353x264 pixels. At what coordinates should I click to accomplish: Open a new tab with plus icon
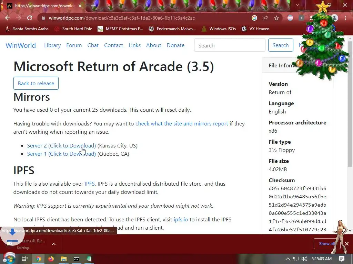pyautogui.click(x=93, y=6)
